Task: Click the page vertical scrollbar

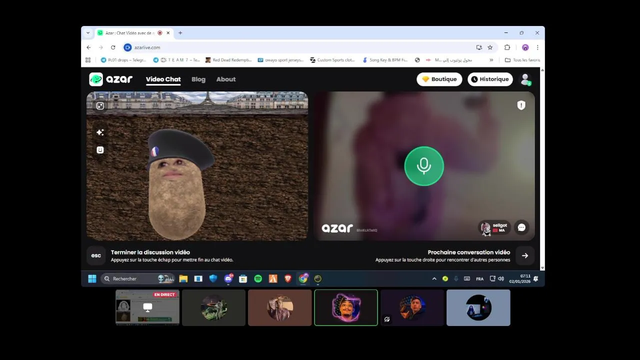Action: tap(542, 169)
